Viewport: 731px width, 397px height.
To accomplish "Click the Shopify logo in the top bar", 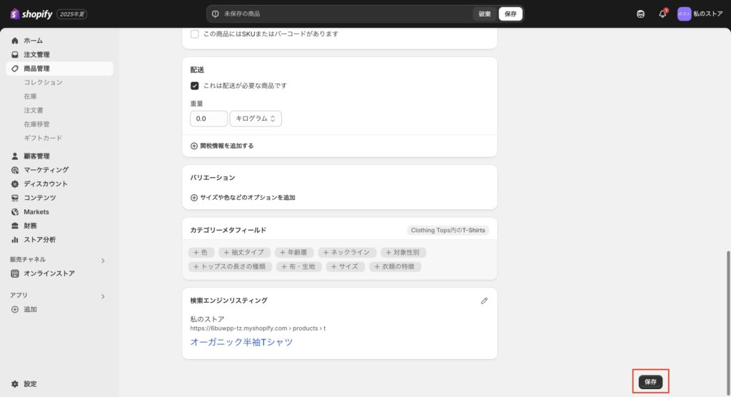I will point(31,14).
